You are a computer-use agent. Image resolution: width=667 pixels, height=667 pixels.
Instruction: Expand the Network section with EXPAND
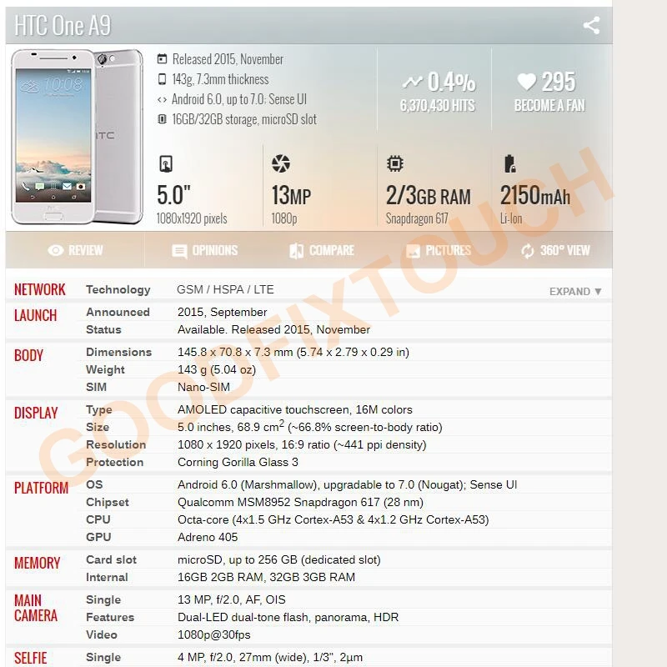point(575,291)
